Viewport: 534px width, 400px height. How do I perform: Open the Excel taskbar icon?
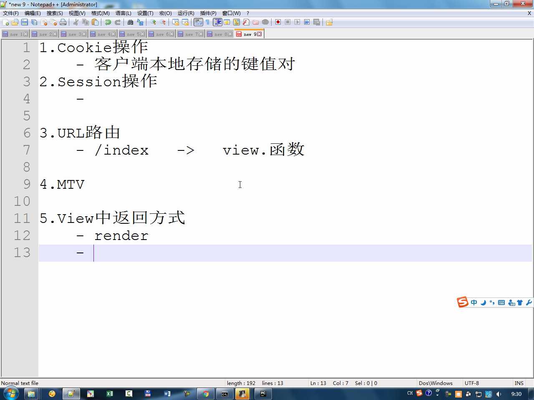[x=110, y=394]
